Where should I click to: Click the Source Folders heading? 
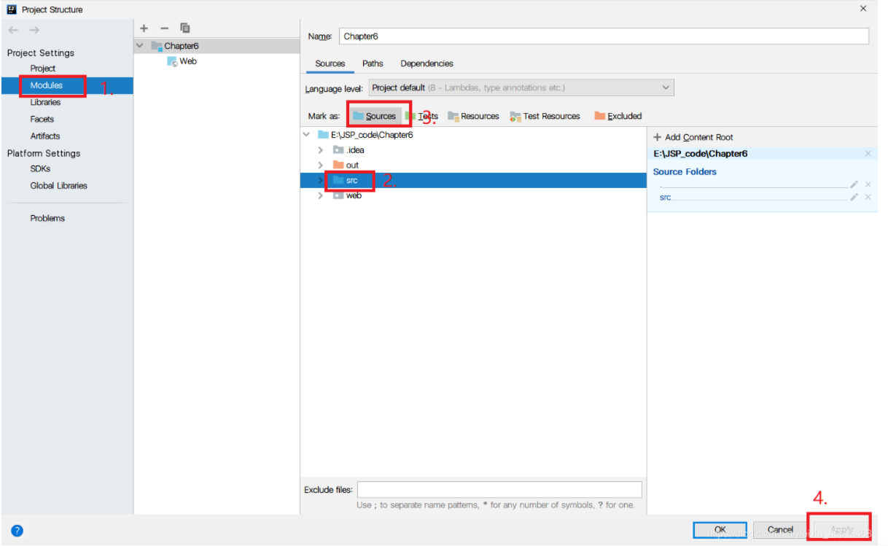(685, 172)
